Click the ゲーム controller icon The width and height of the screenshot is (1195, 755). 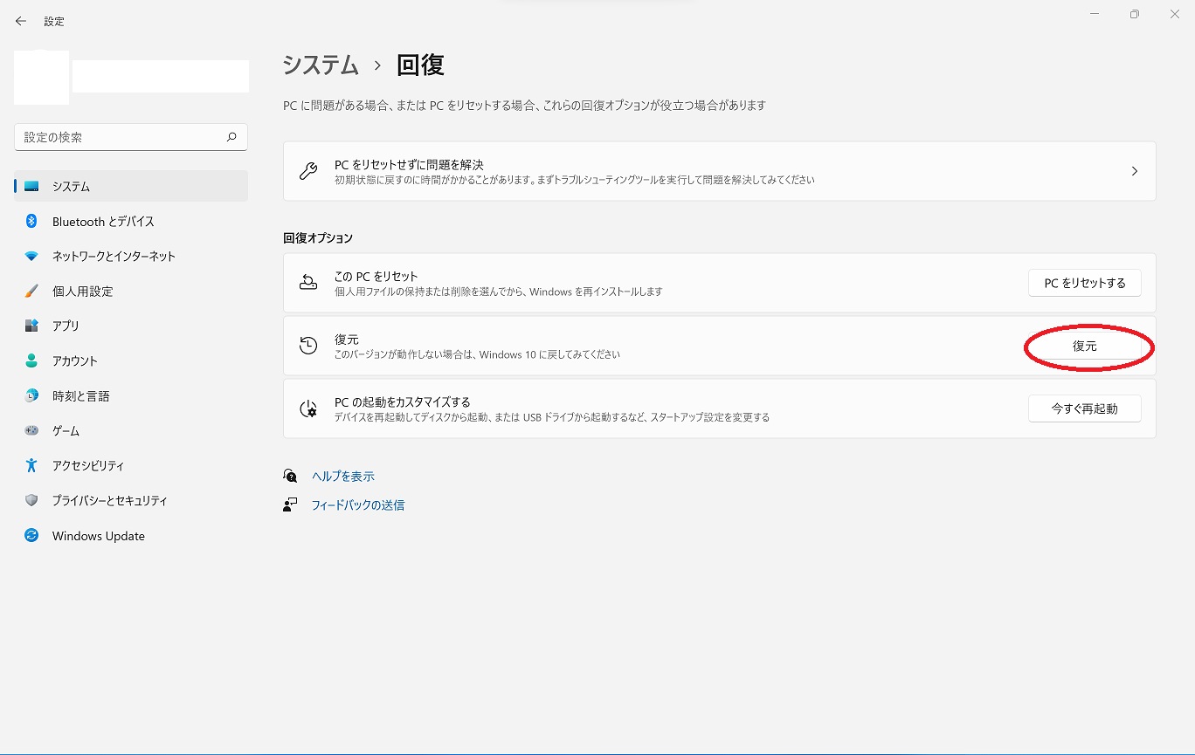[31, 431]
